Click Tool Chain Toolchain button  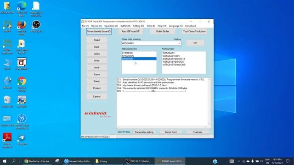click(194, 31)
